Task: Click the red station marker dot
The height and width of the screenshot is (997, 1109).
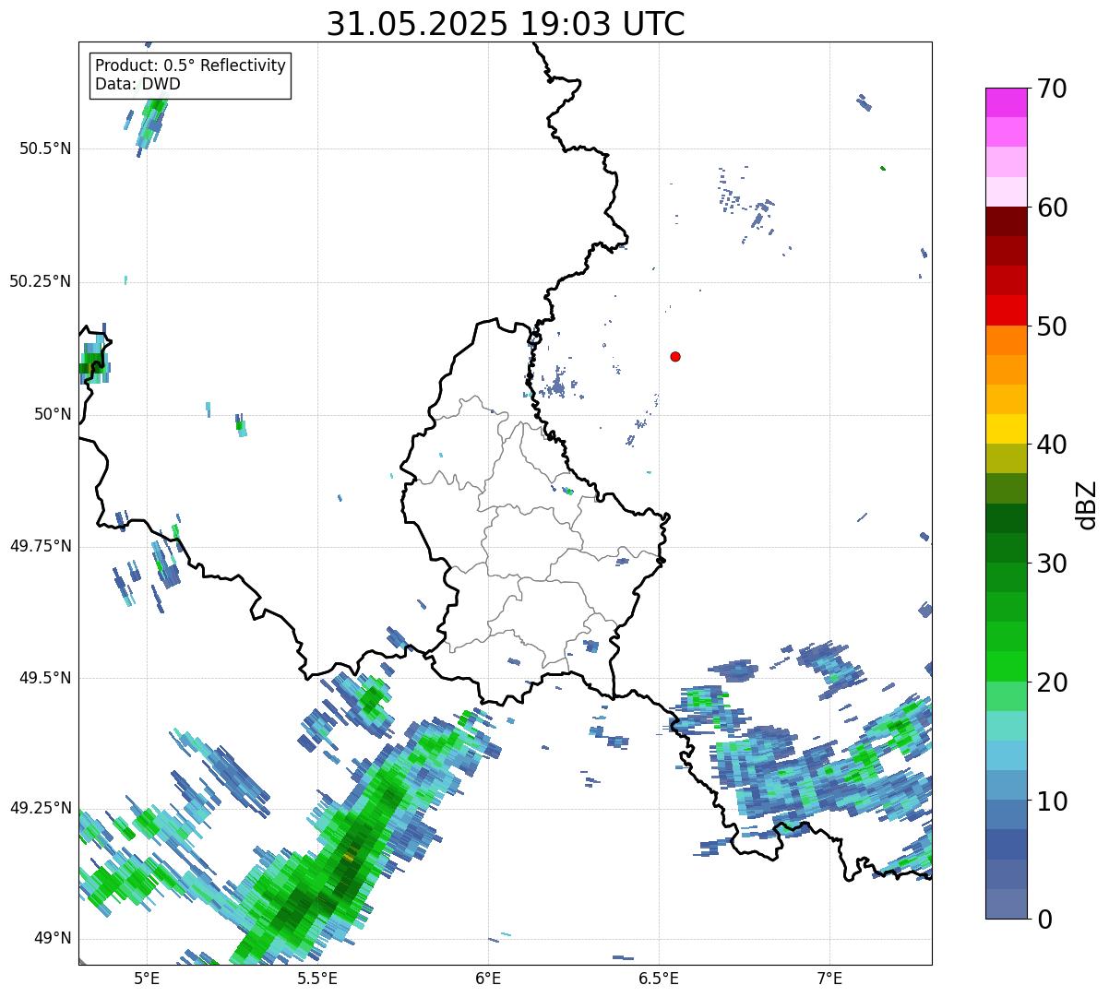Action: (x=675, y=356)
